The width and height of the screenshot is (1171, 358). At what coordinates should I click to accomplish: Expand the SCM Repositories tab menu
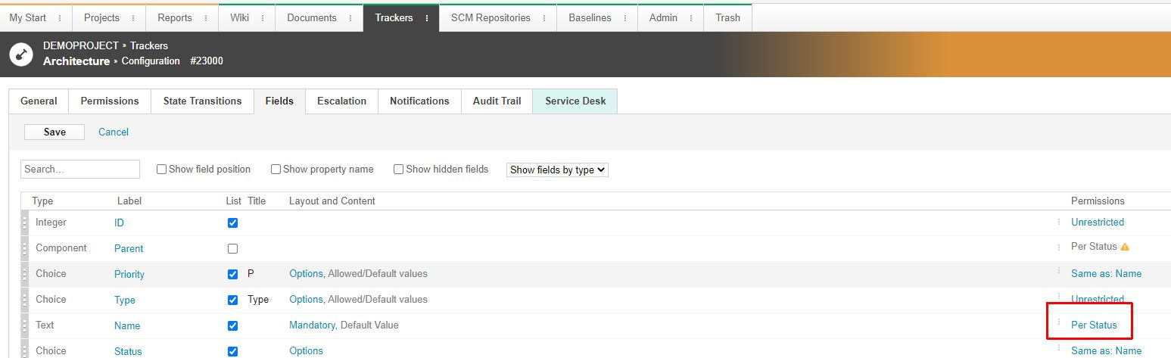[545, 18]
